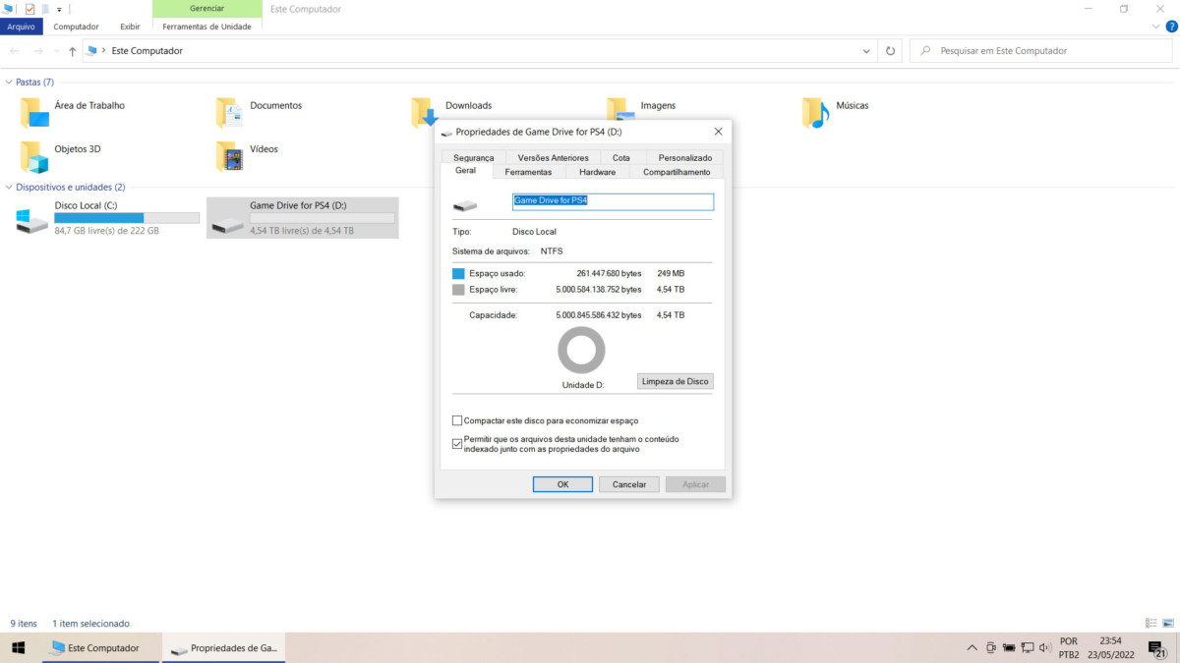The image size is (1180, 663).
Task: Click the search magnifier icon
Action: tap(924, 50)
